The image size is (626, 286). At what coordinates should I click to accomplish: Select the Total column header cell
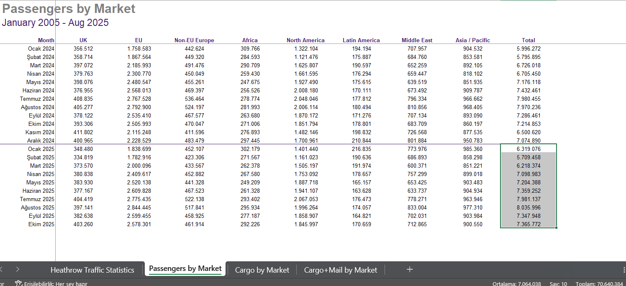(x=528, y=41)
